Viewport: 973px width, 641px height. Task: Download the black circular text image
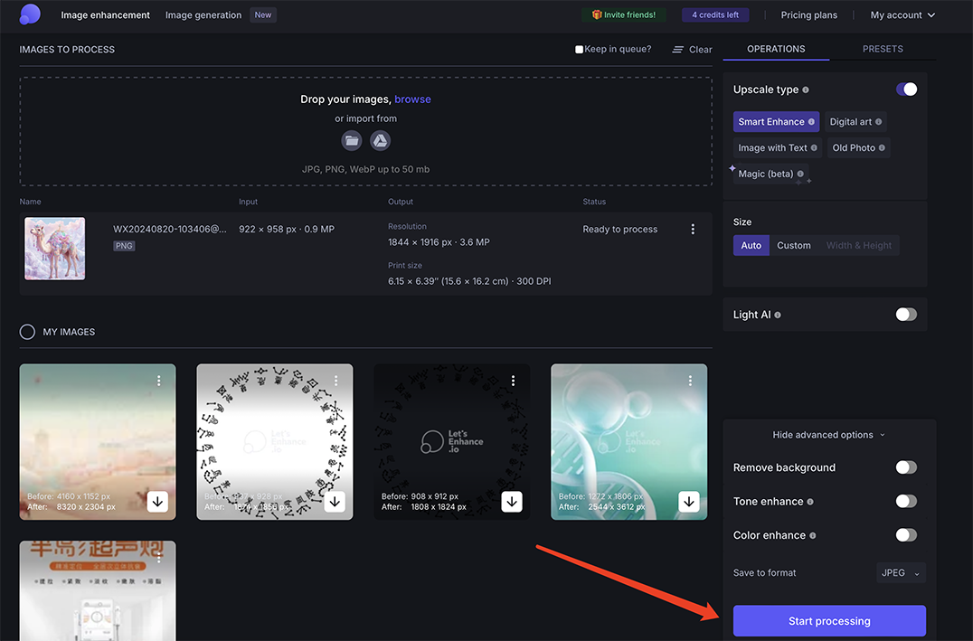512,501
